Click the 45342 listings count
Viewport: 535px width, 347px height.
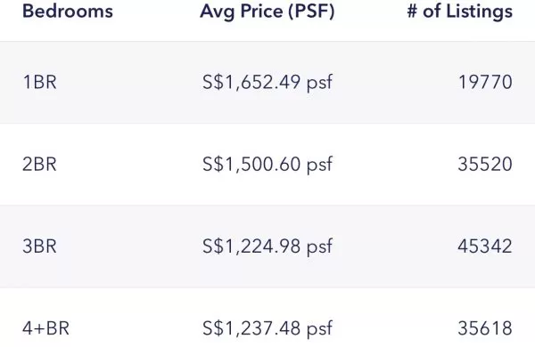coord(485,246)
